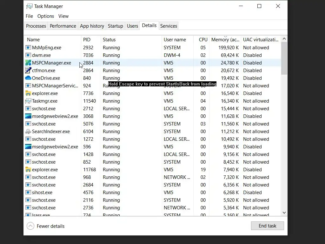Click the MsMpEng.exe process icon
The width and height of the screenshot is (325, 244).
28,48
